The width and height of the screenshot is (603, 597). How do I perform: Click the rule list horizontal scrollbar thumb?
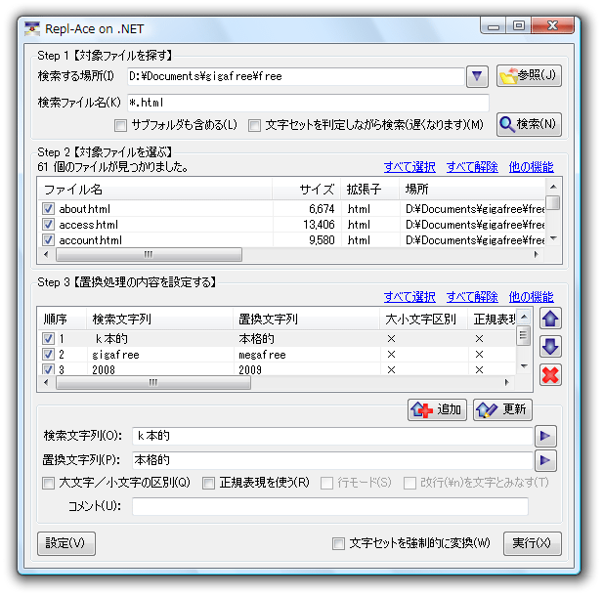[x=153, y=382]
